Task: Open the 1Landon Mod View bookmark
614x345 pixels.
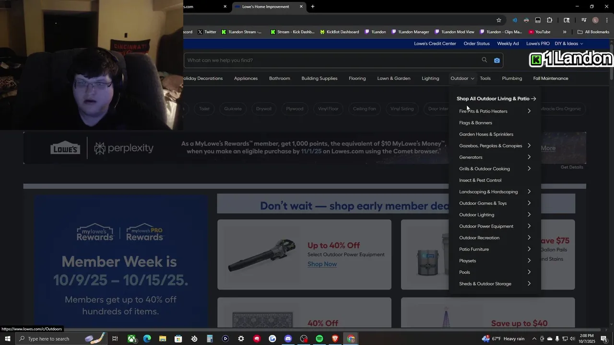Action: click(x=454, y=32)
